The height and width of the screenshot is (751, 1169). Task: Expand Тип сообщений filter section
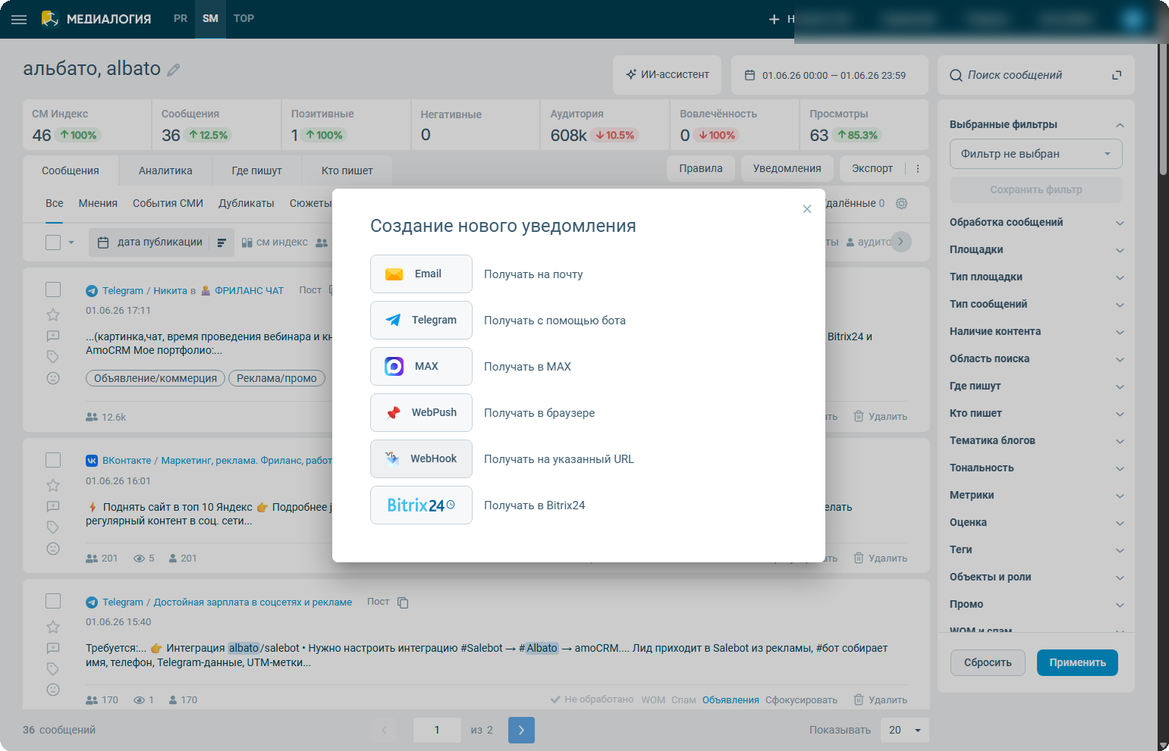1036,304
